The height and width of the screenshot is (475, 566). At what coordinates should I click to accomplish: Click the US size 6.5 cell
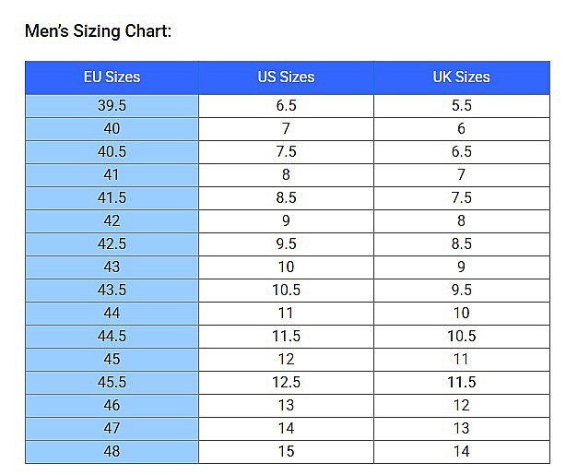tap(286, 106)
